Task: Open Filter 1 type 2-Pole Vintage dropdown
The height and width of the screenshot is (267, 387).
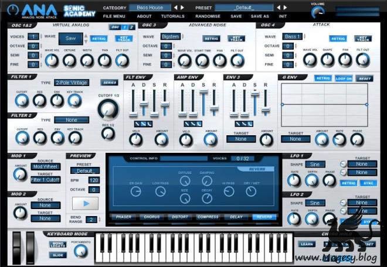Action: [x=72, y=83]
